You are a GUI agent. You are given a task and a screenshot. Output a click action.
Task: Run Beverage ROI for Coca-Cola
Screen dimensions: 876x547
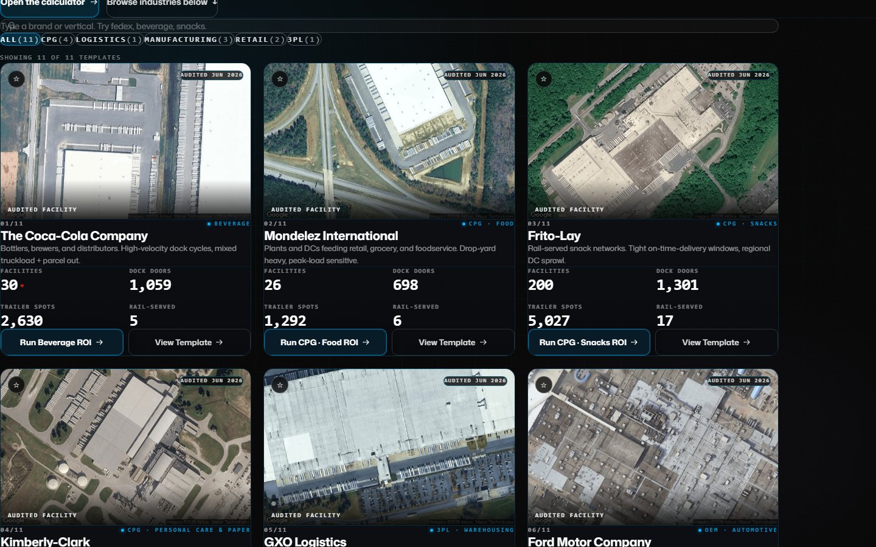61,342
